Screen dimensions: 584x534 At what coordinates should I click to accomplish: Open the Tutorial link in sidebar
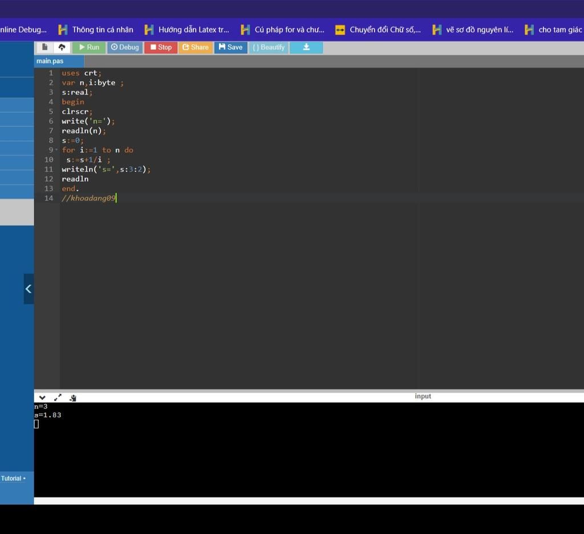11,478
